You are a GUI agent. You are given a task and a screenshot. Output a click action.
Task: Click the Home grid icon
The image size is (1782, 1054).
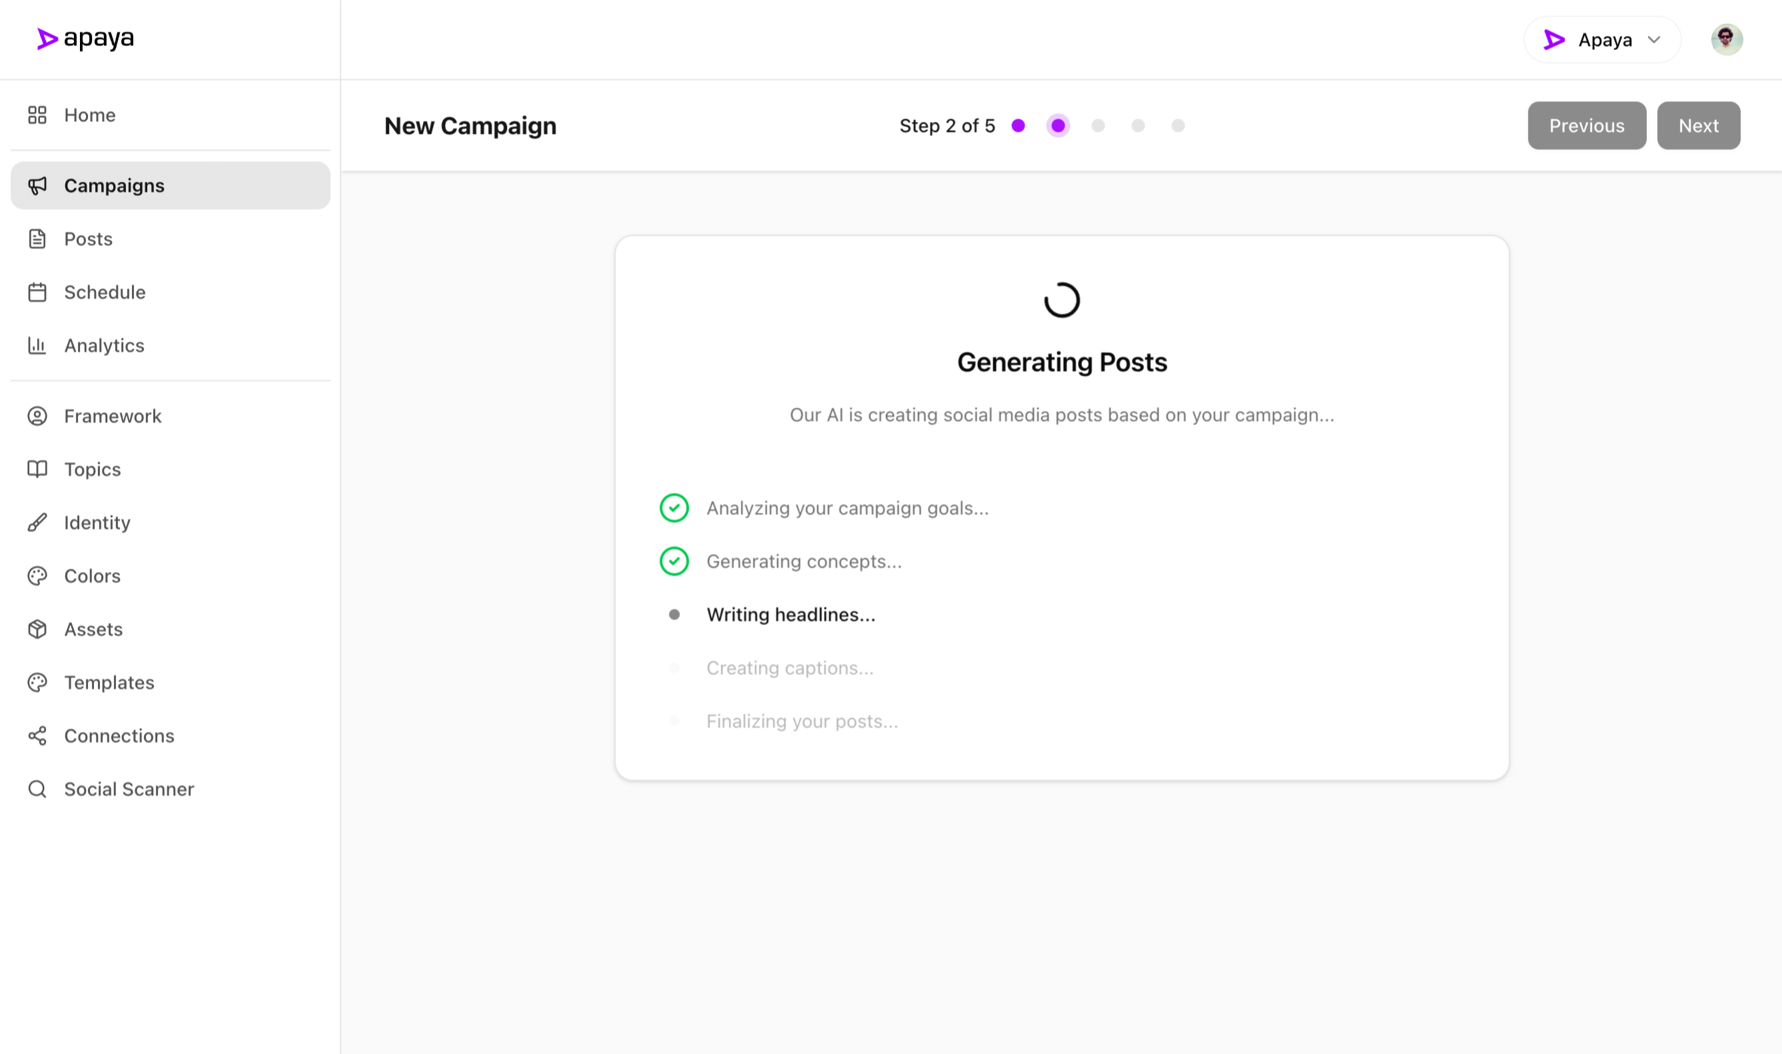(37, 115)
